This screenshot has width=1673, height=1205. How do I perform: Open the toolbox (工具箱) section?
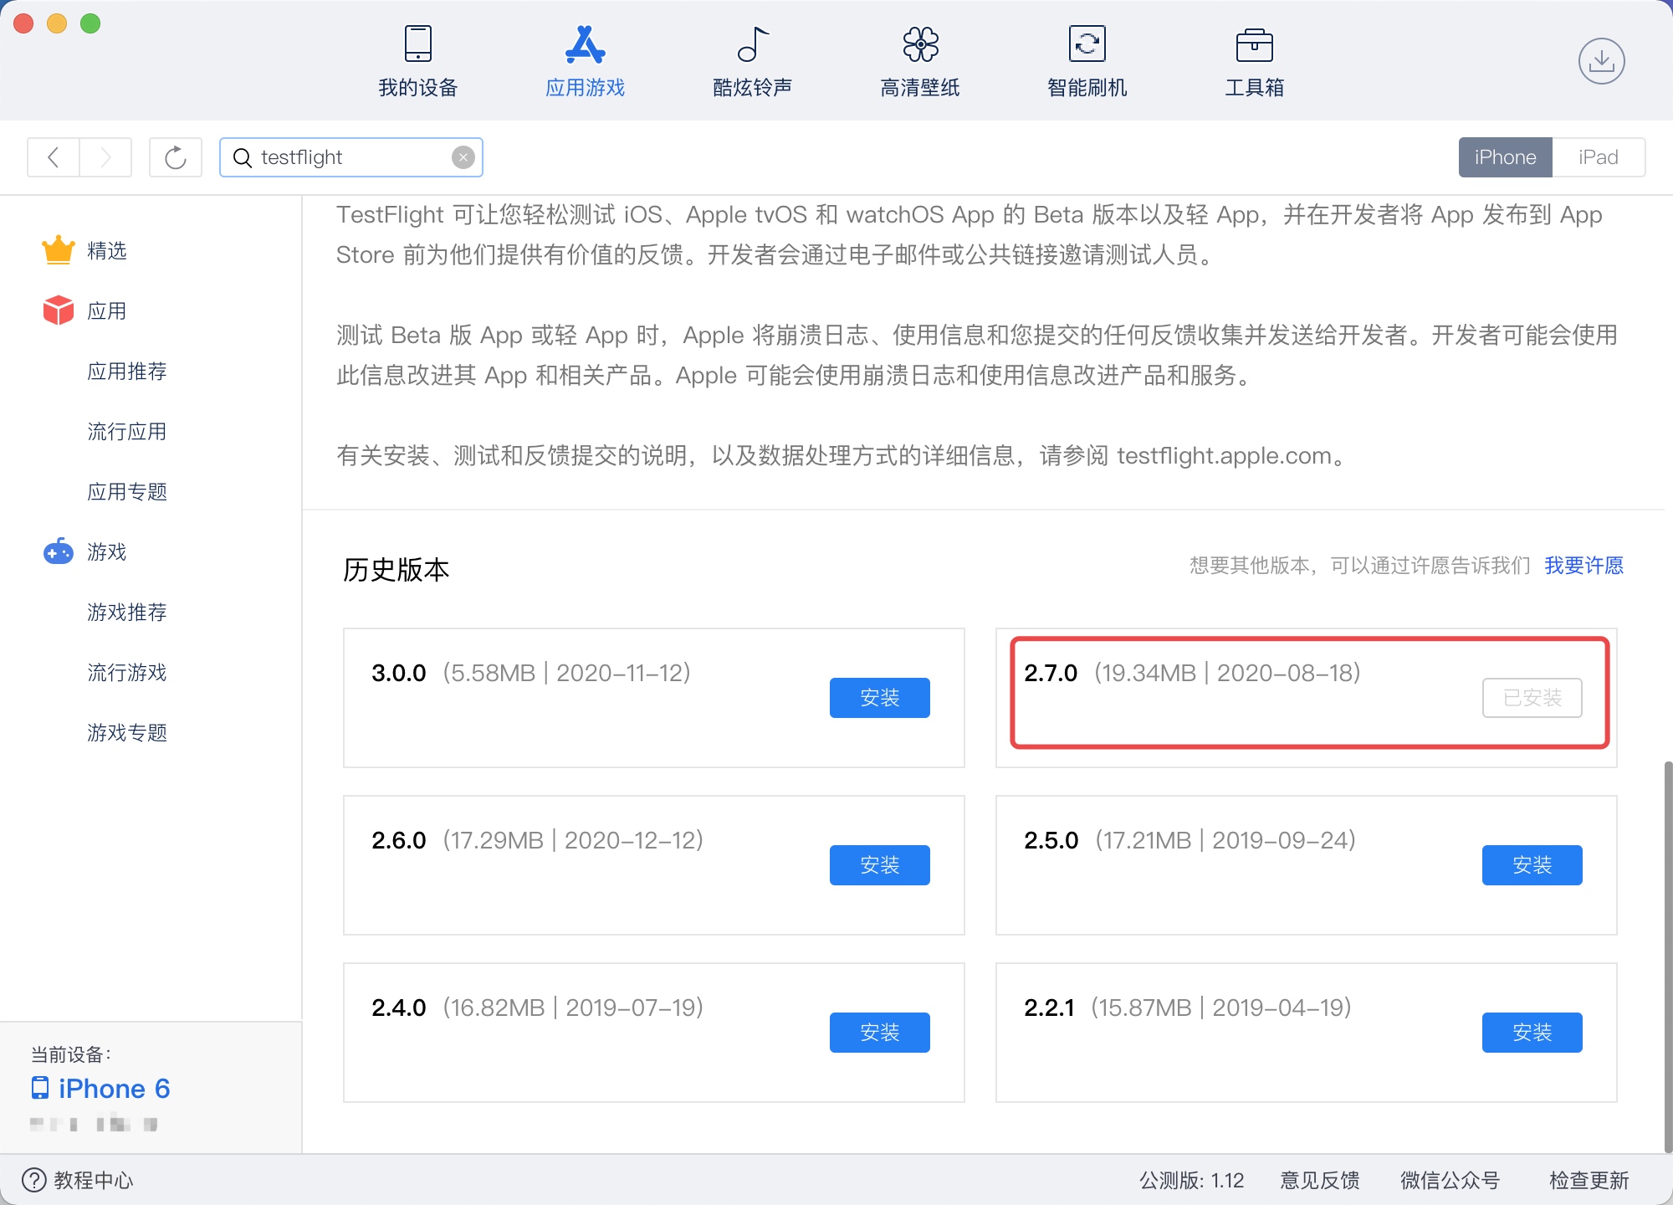click(1254, 62)
